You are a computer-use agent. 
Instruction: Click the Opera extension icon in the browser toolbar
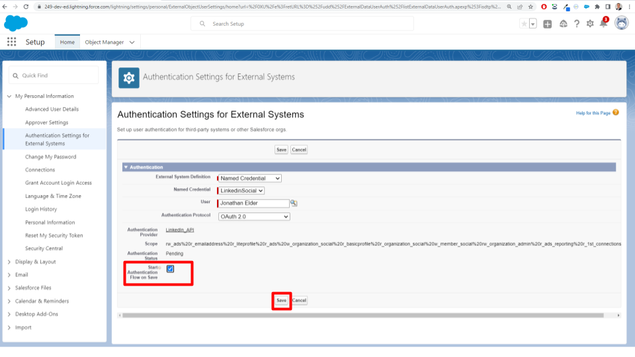544,7
